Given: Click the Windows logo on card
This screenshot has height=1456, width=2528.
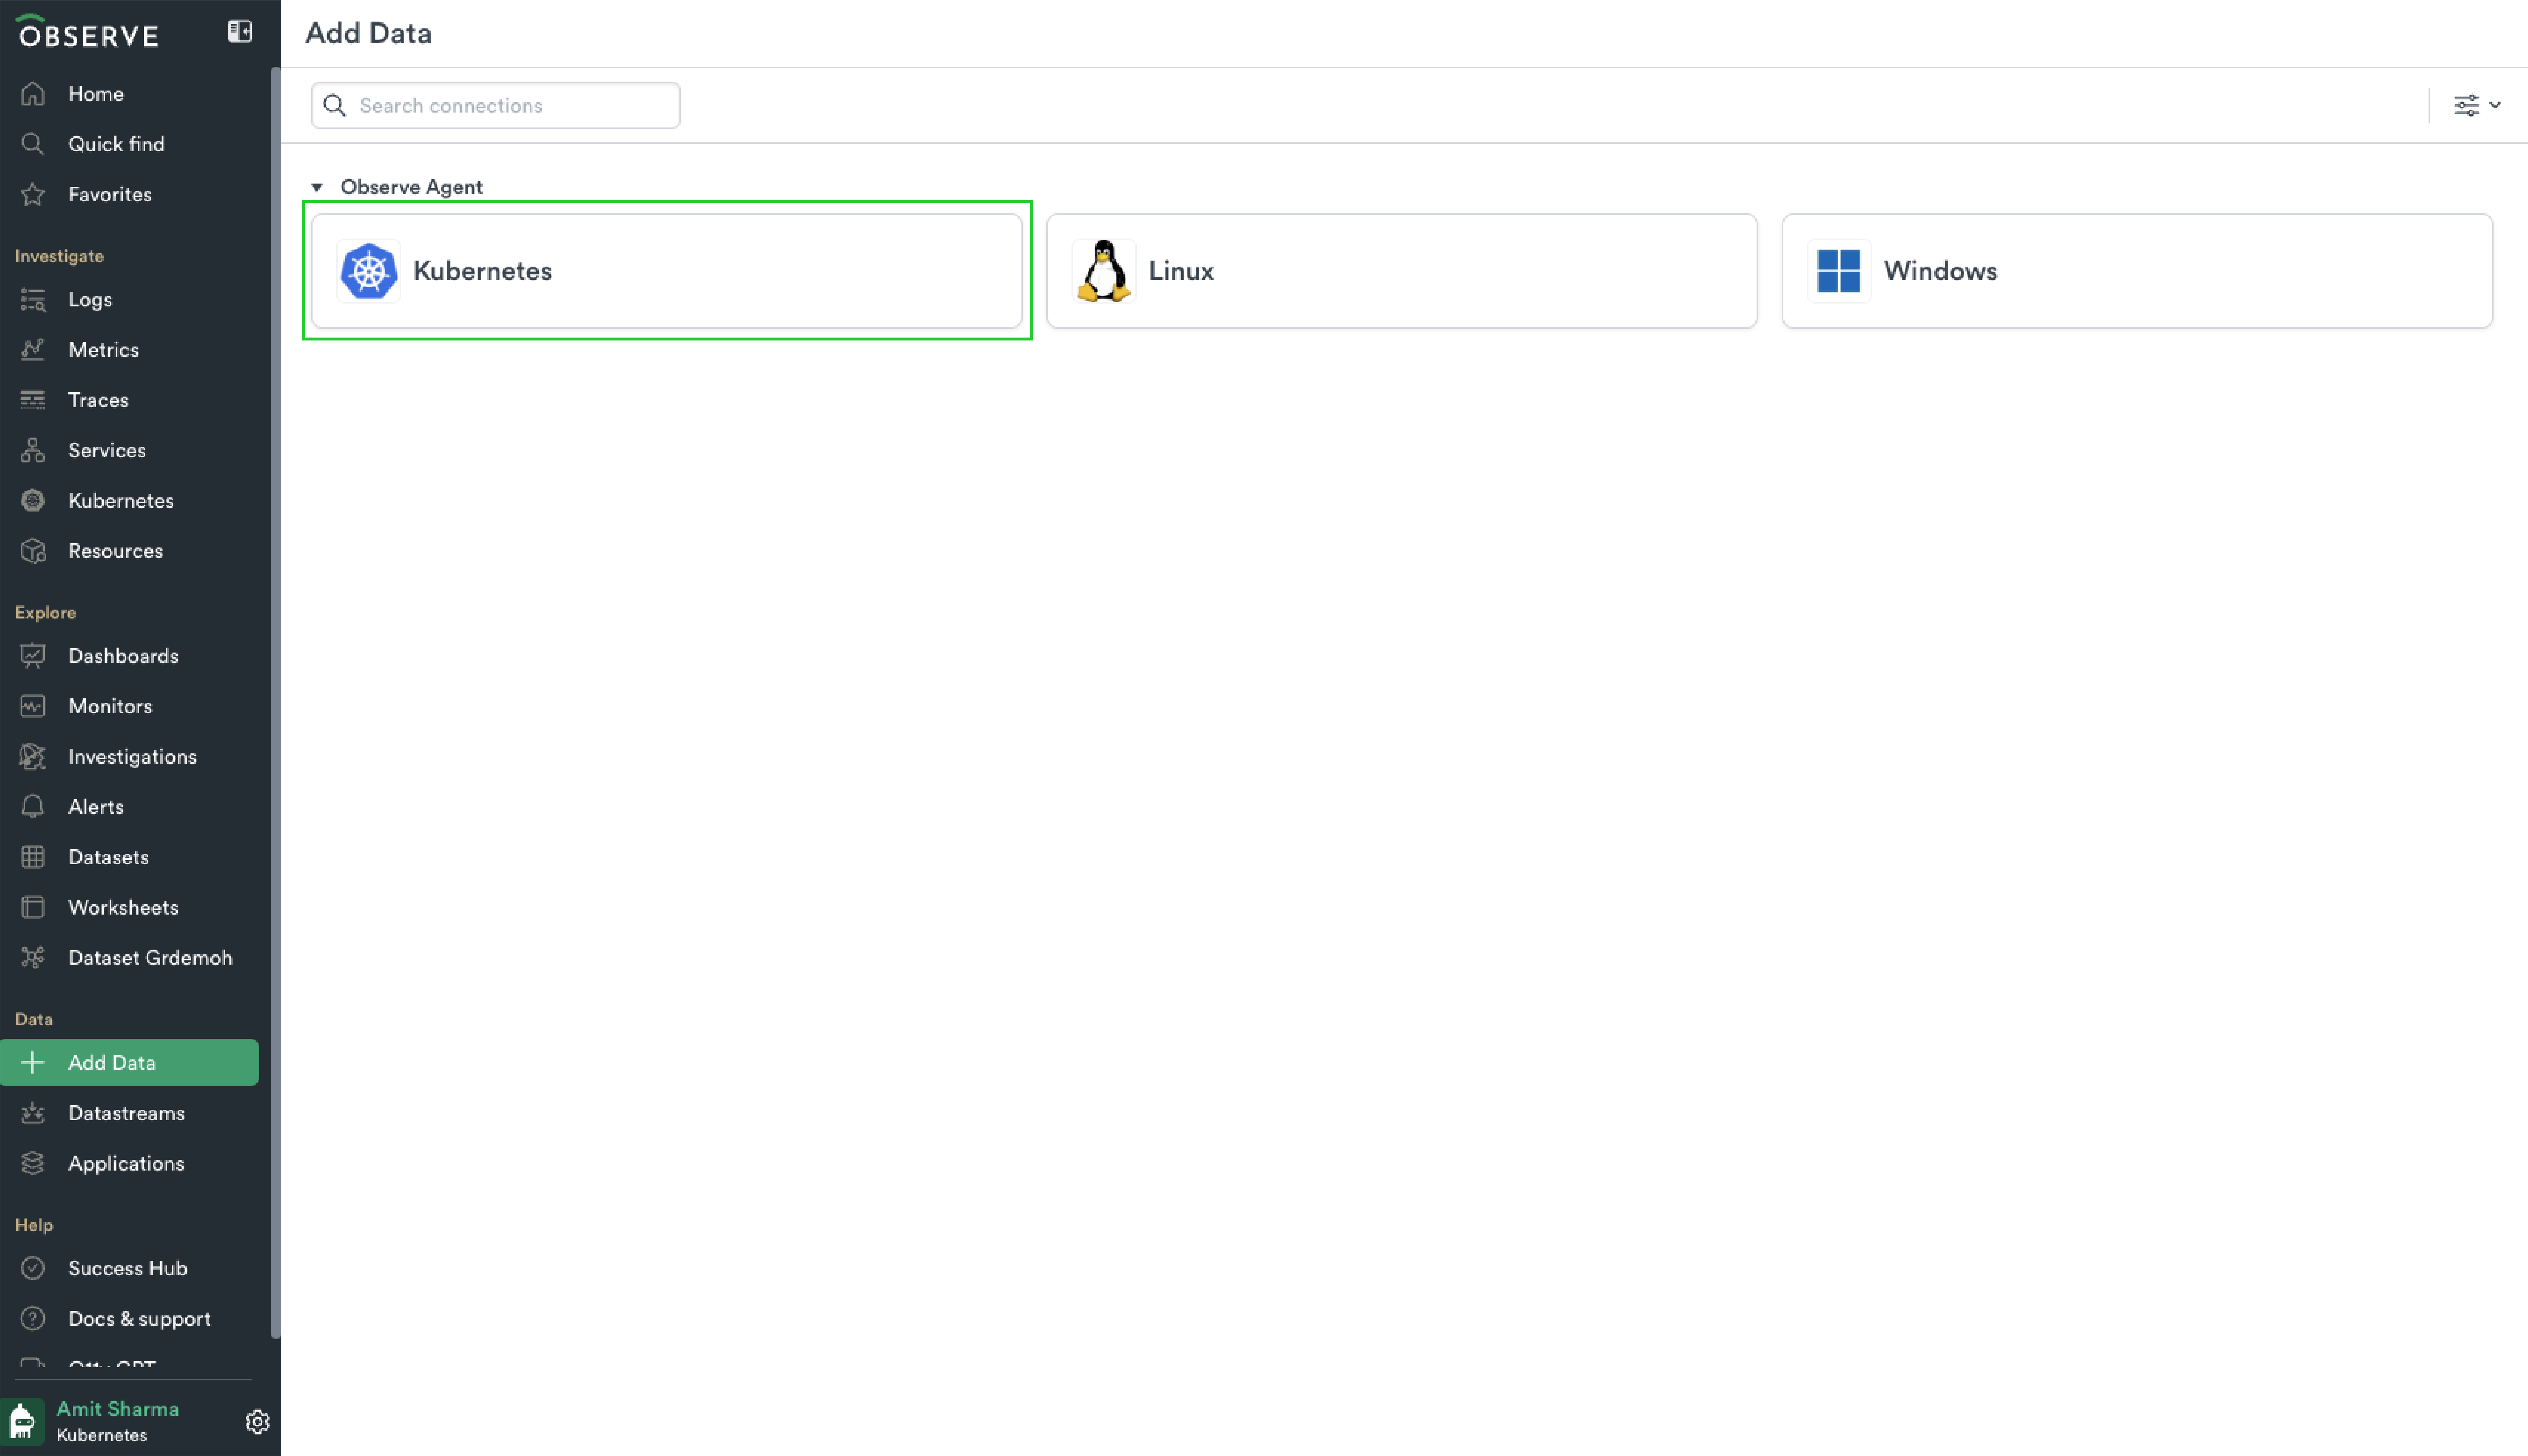Looking at the screenshot, I should tap(1839, 271).
